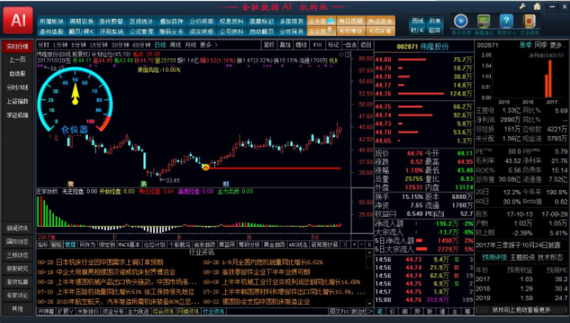Select the 仓位计划 indicator tab
Screen dimensions: 570x323
pyautogui.click(x=154, y=245)
